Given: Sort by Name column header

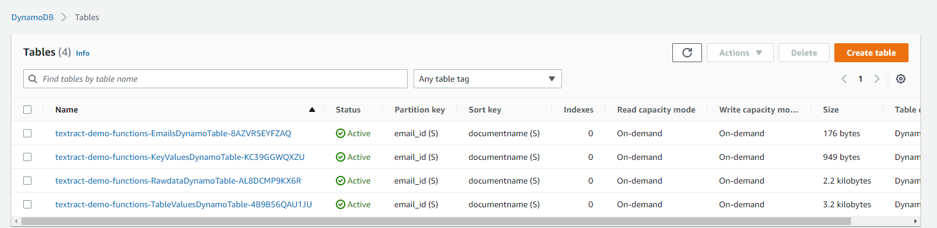Looking at the screenshot, I should 66,110.
